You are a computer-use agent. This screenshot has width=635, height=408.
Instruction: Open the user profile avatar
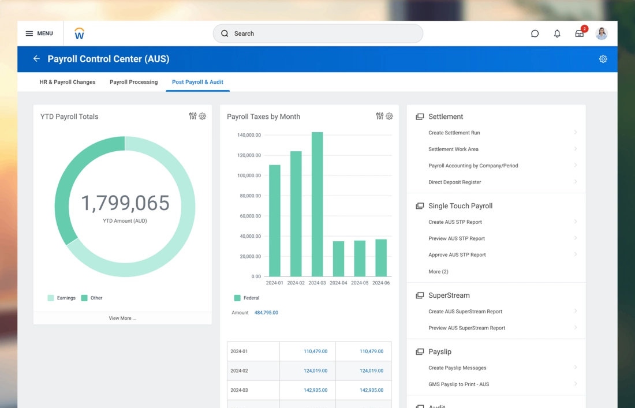(x=602, y=33)
